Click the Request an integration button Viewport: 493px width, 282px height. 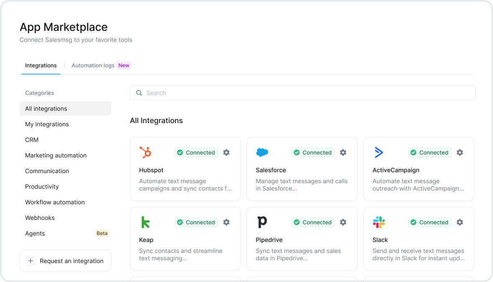tap(65, 260)
